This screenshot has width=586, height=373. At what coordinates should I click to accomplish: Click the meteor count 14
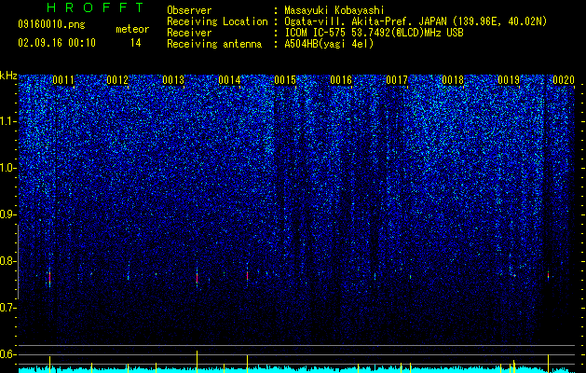point(135,43)
